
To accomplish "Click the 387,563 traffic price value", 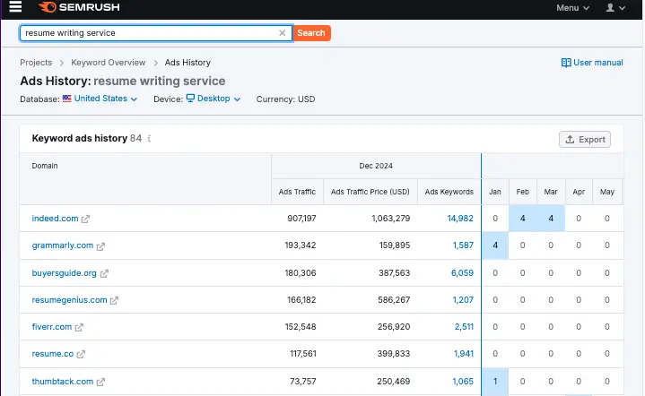I will point(394,272).
